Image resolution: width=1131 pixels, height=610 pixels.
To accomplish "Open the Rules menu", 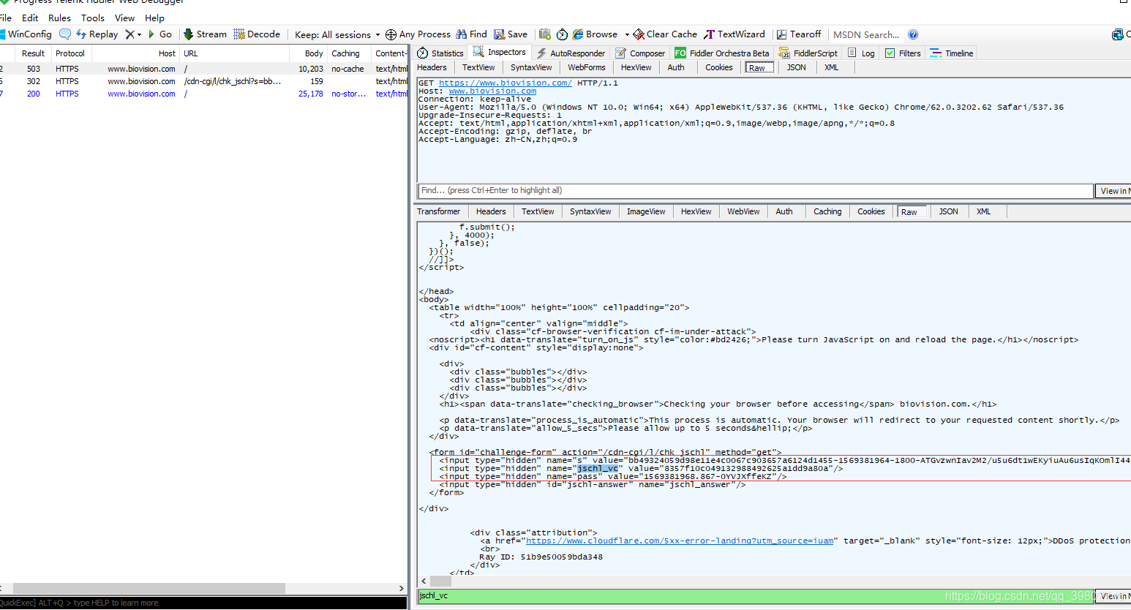I will (x=59, y=18).
